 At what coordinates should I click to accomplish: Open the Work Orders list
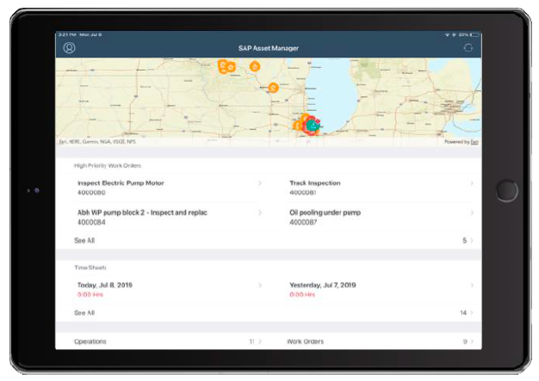point(381,341)
